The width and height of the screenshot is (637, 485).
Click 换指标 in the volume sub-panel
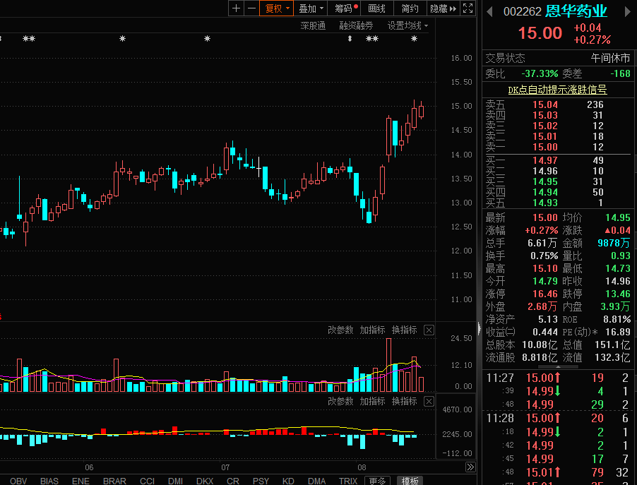[x=404, y=330]
